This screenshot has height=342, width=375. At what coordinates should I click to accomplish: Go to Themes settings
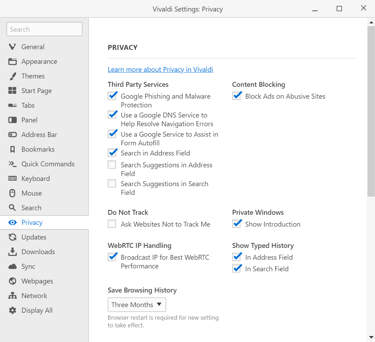(x=45, y=76)
